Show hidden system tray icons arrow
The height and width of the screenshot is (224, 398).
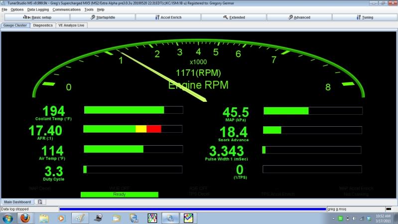333,219
